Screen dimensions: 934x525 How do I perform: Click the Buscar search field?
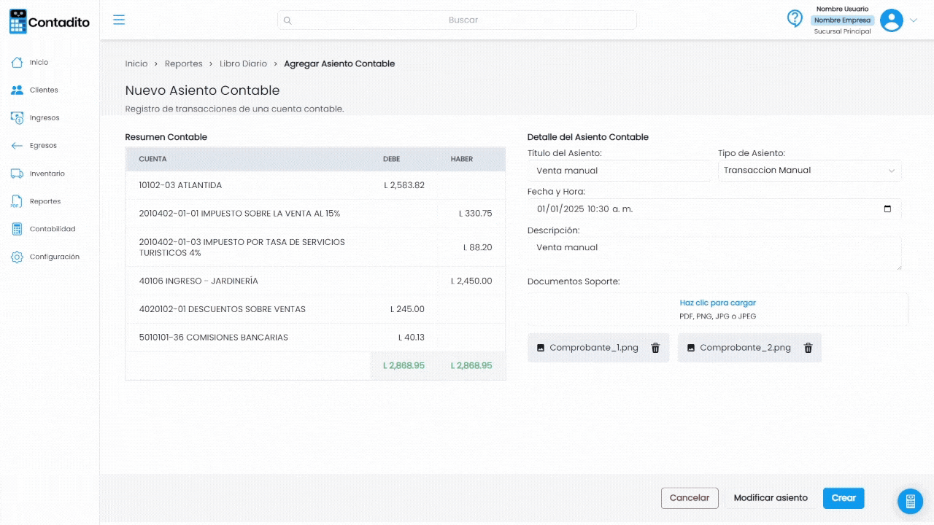tap(457, 20)
